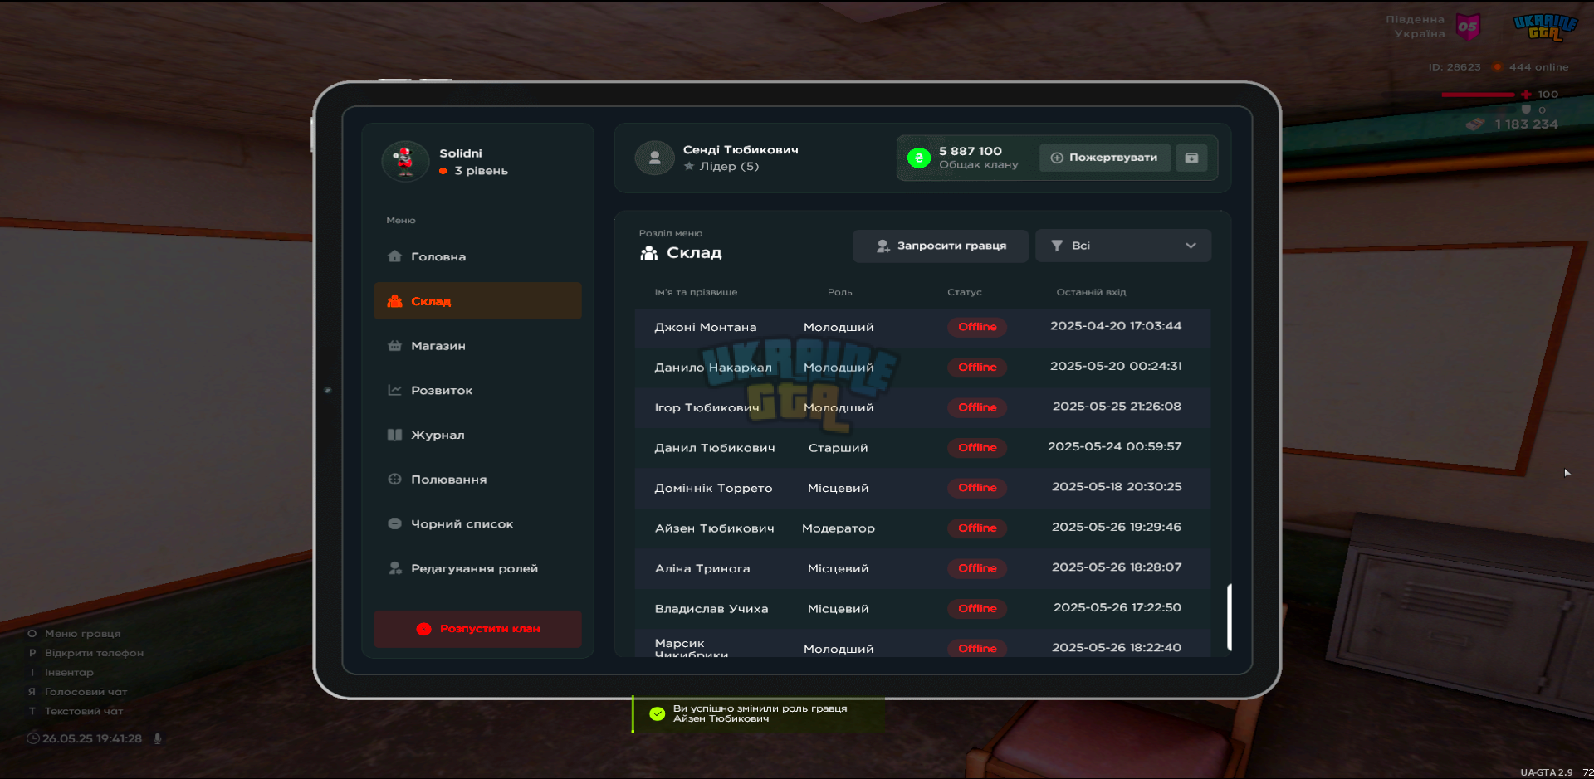Click the member list scrollbar thumb
The height and width of the screenshot is (779, 1594).
(1230, 617)
